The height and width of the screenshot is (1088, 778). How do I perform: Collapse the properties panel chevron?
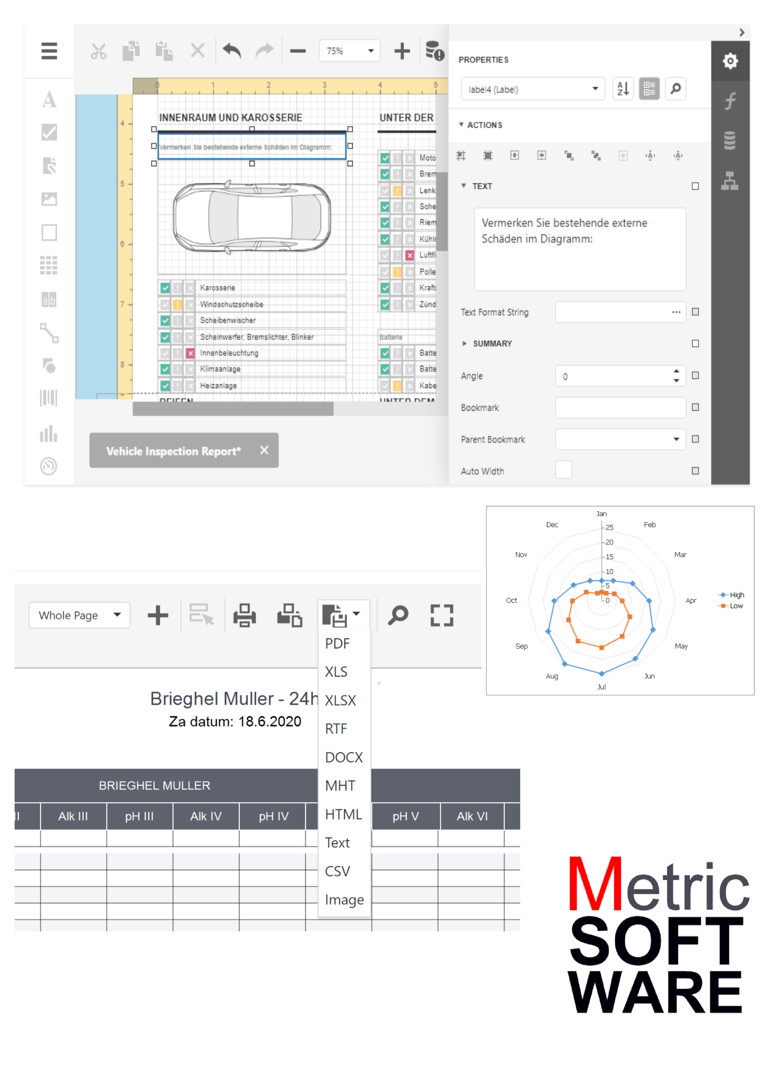click(742, 32)
